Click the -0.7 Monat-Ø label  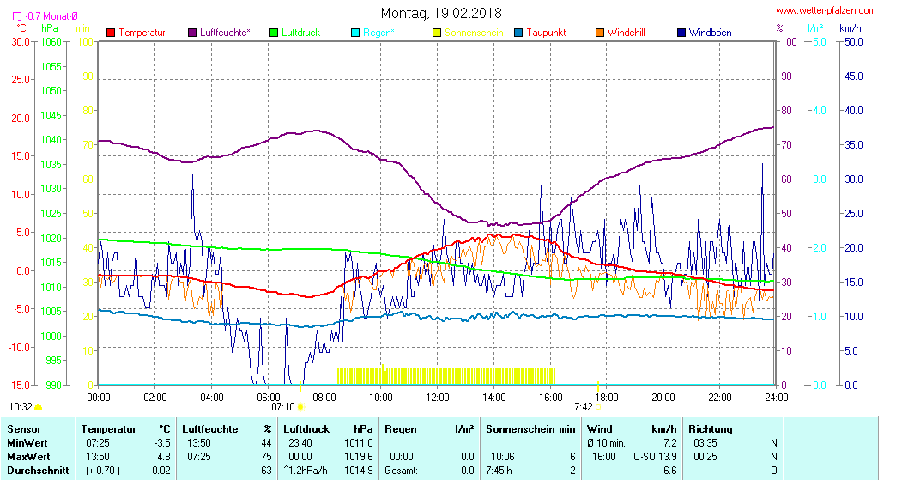51,17
